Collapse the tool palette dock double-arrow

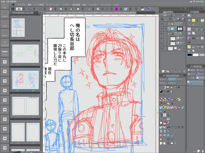(x=203, y=8)
